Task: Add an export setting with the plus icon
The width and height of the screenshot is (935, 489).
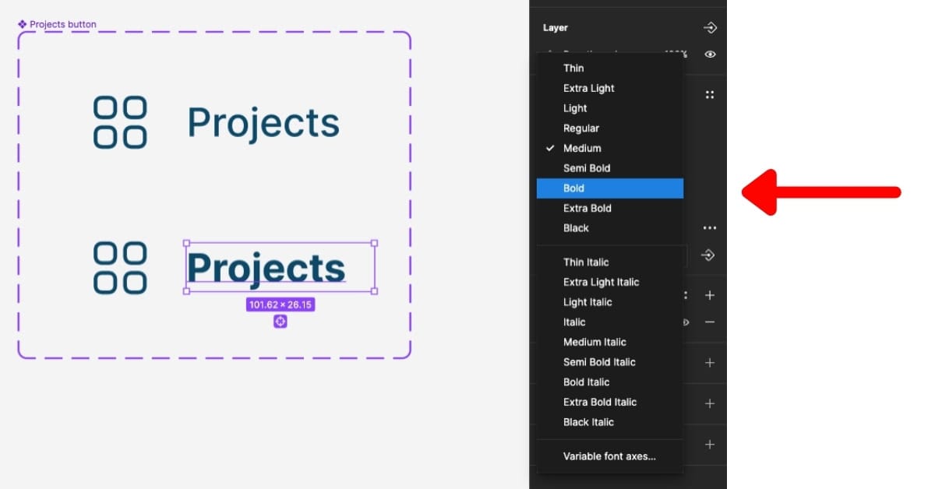Action: (x=710, y=444)
